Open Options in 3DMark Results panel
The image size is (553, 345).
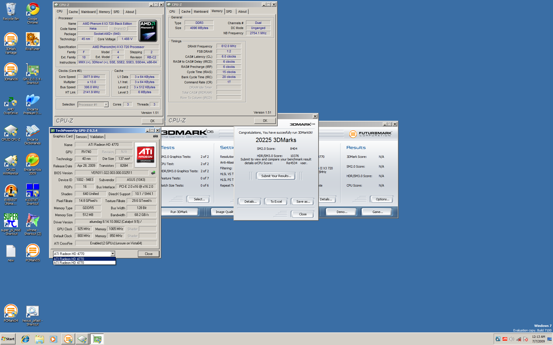click(x=382, y=199)
